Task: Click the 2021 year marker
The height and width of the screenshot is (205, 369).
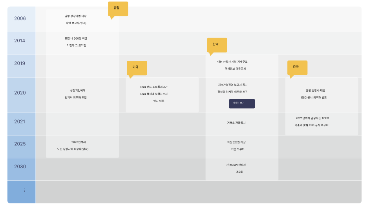Action: click(20, 122)
